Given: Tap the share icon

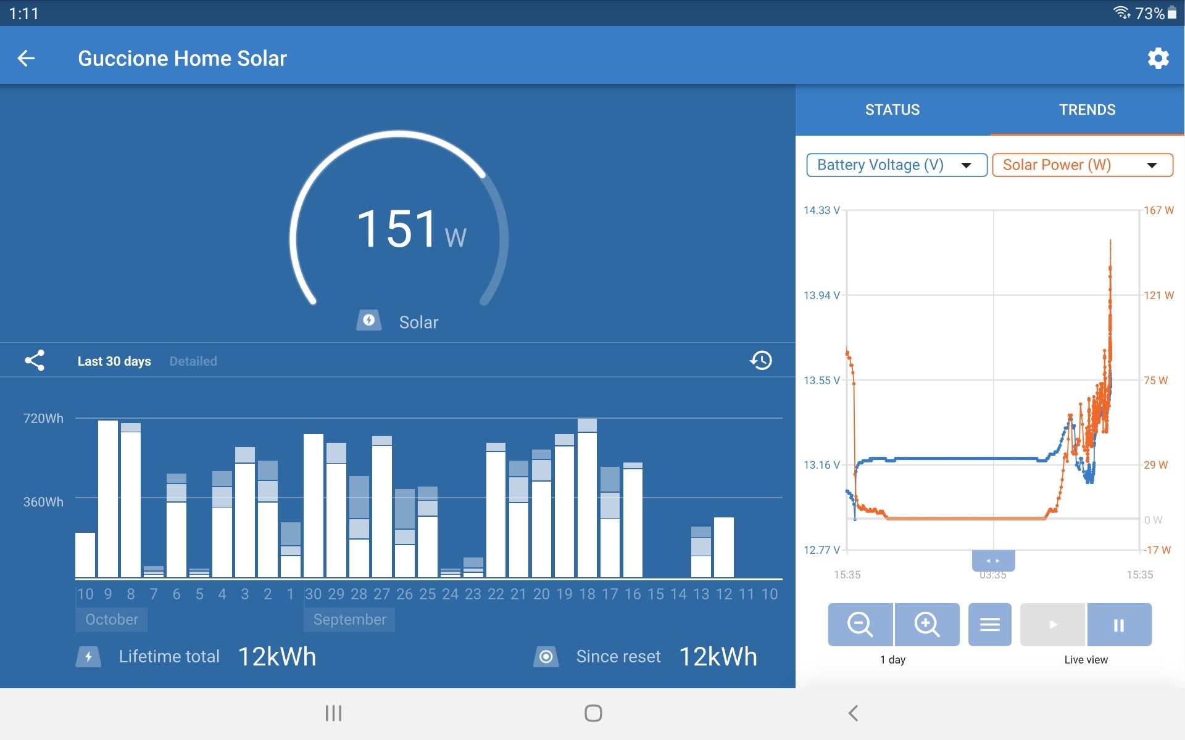Looking at the screenshot, I should click(35, 361).
